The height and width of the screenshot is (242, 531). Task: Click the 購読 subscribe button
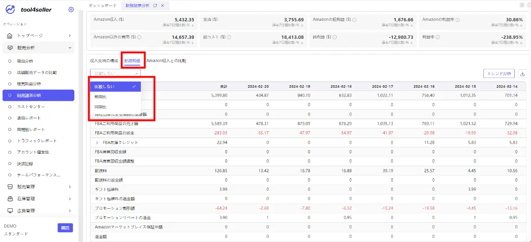tap(65, 228)
